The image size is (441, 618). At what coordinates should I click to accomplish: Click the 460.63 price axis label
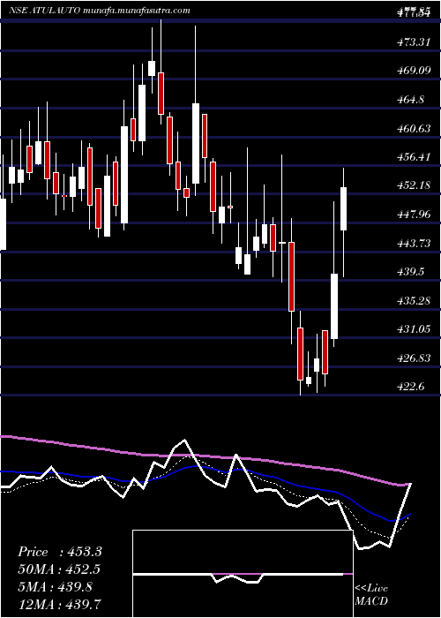[414, 129]
